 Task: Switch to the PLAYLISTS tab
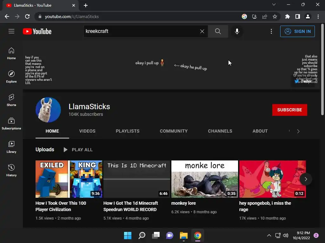(128, 131)
